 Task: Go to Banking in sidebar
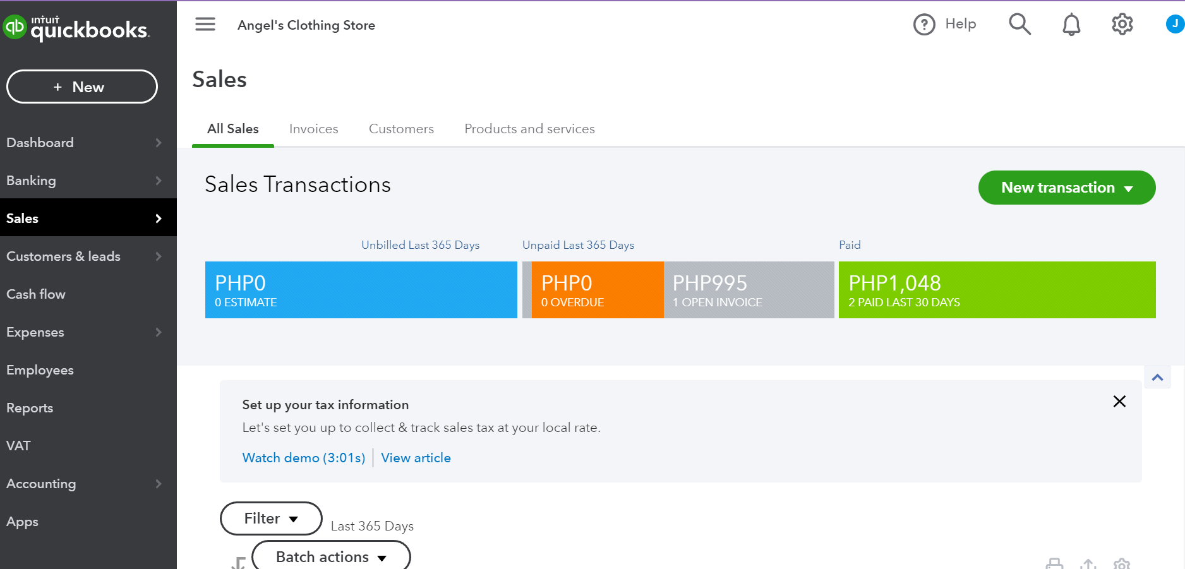[31, 181]
